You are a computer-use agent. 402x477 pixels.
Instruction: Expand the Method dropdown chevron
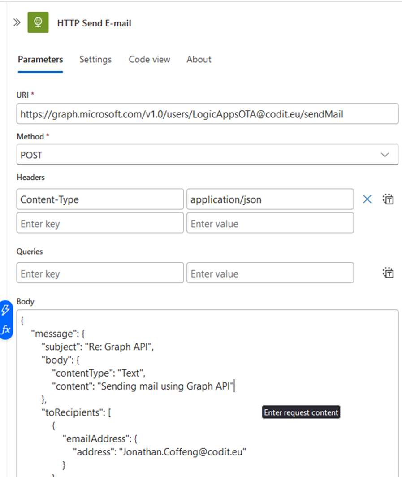(384, 154)
